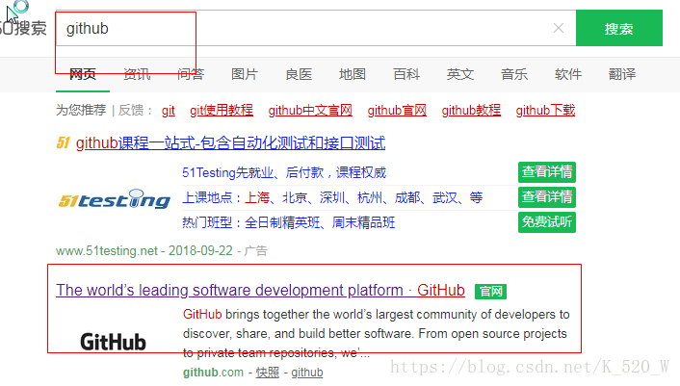Image resolution: width=680 pixels, height=386 pixels.
Task: Click 查看详情 button beside 上课地点
Action: 547,197
